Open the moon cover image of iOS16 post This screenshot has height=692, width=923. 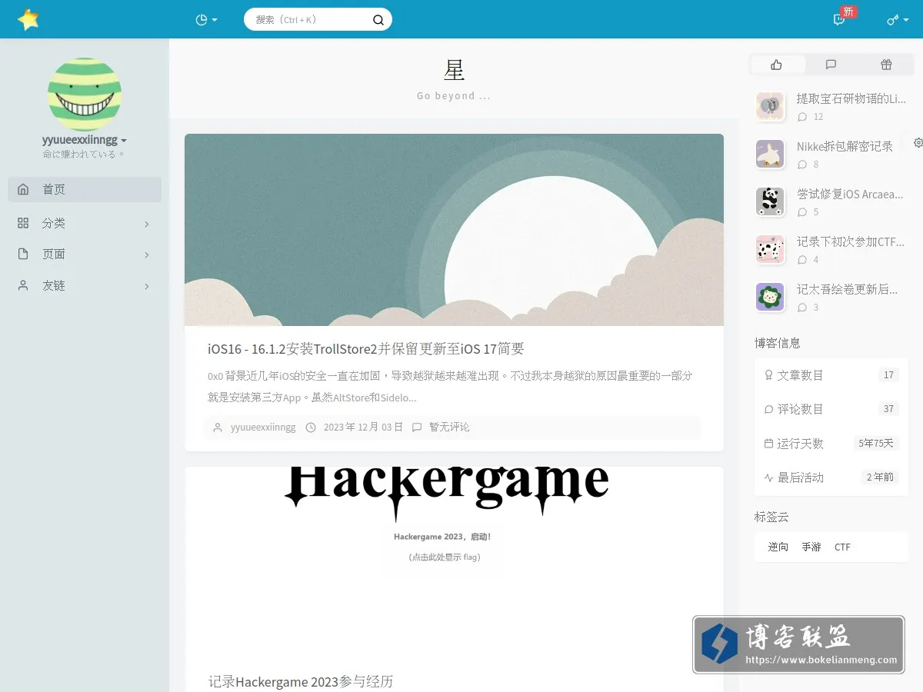[x=454, y=230]
